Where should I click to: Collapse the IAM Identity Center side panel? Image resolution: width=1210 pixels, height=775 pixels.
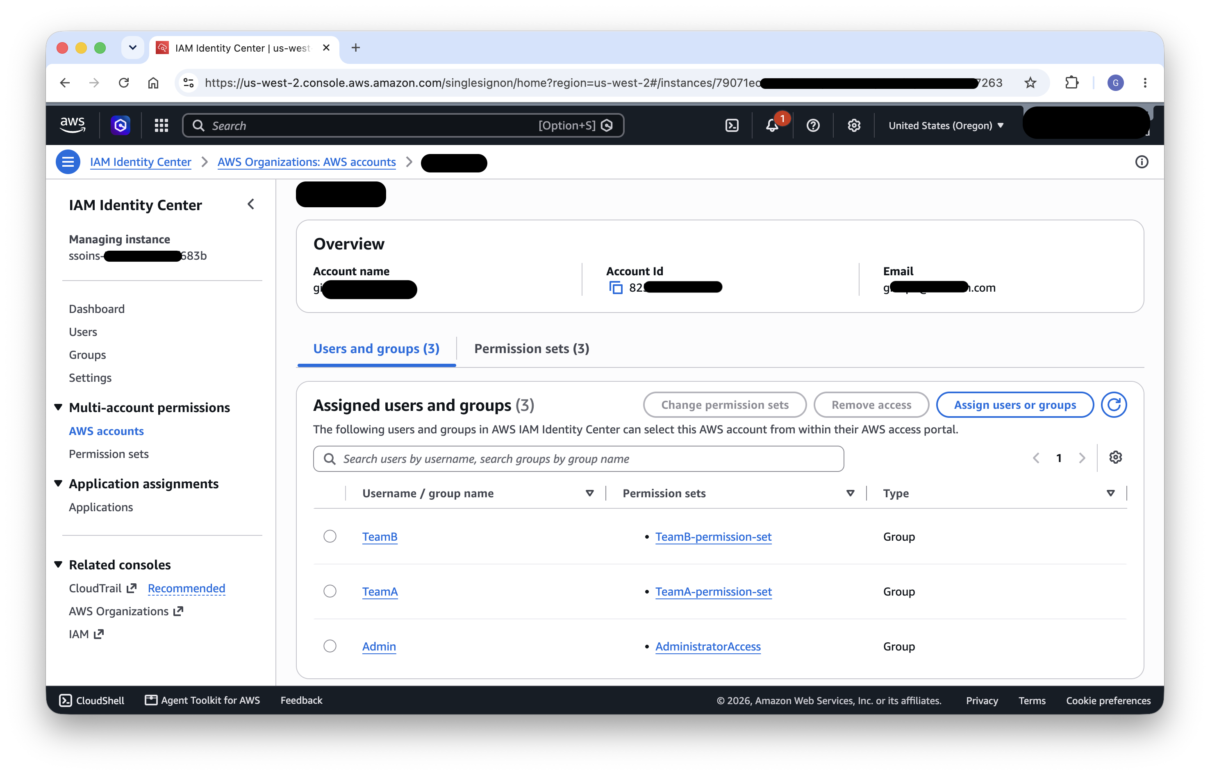251,204
